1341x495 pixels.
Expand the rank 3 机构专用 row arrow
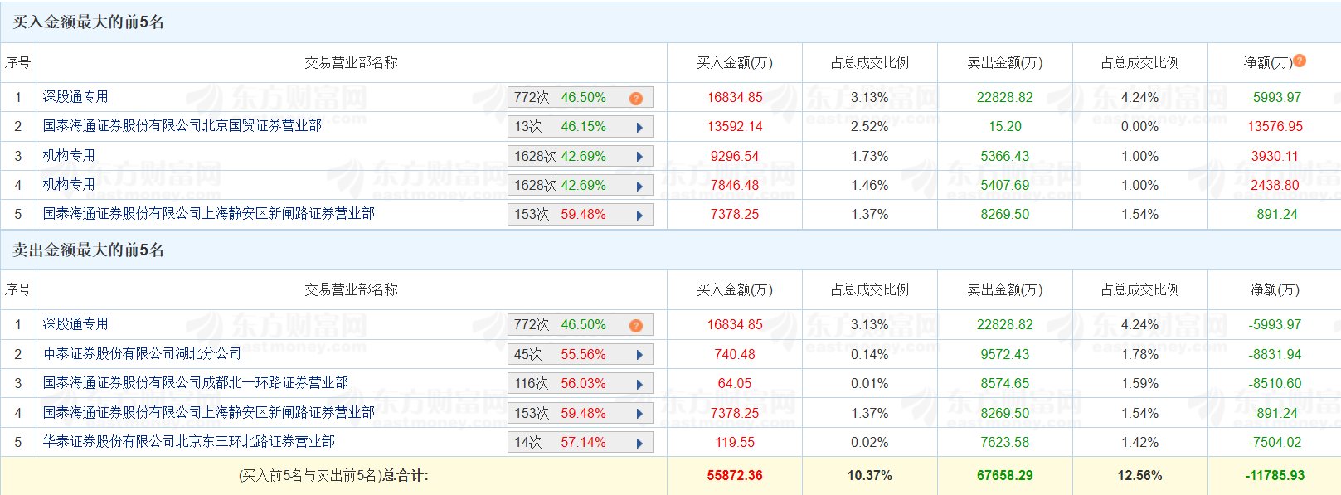click(x=639, y=157)
